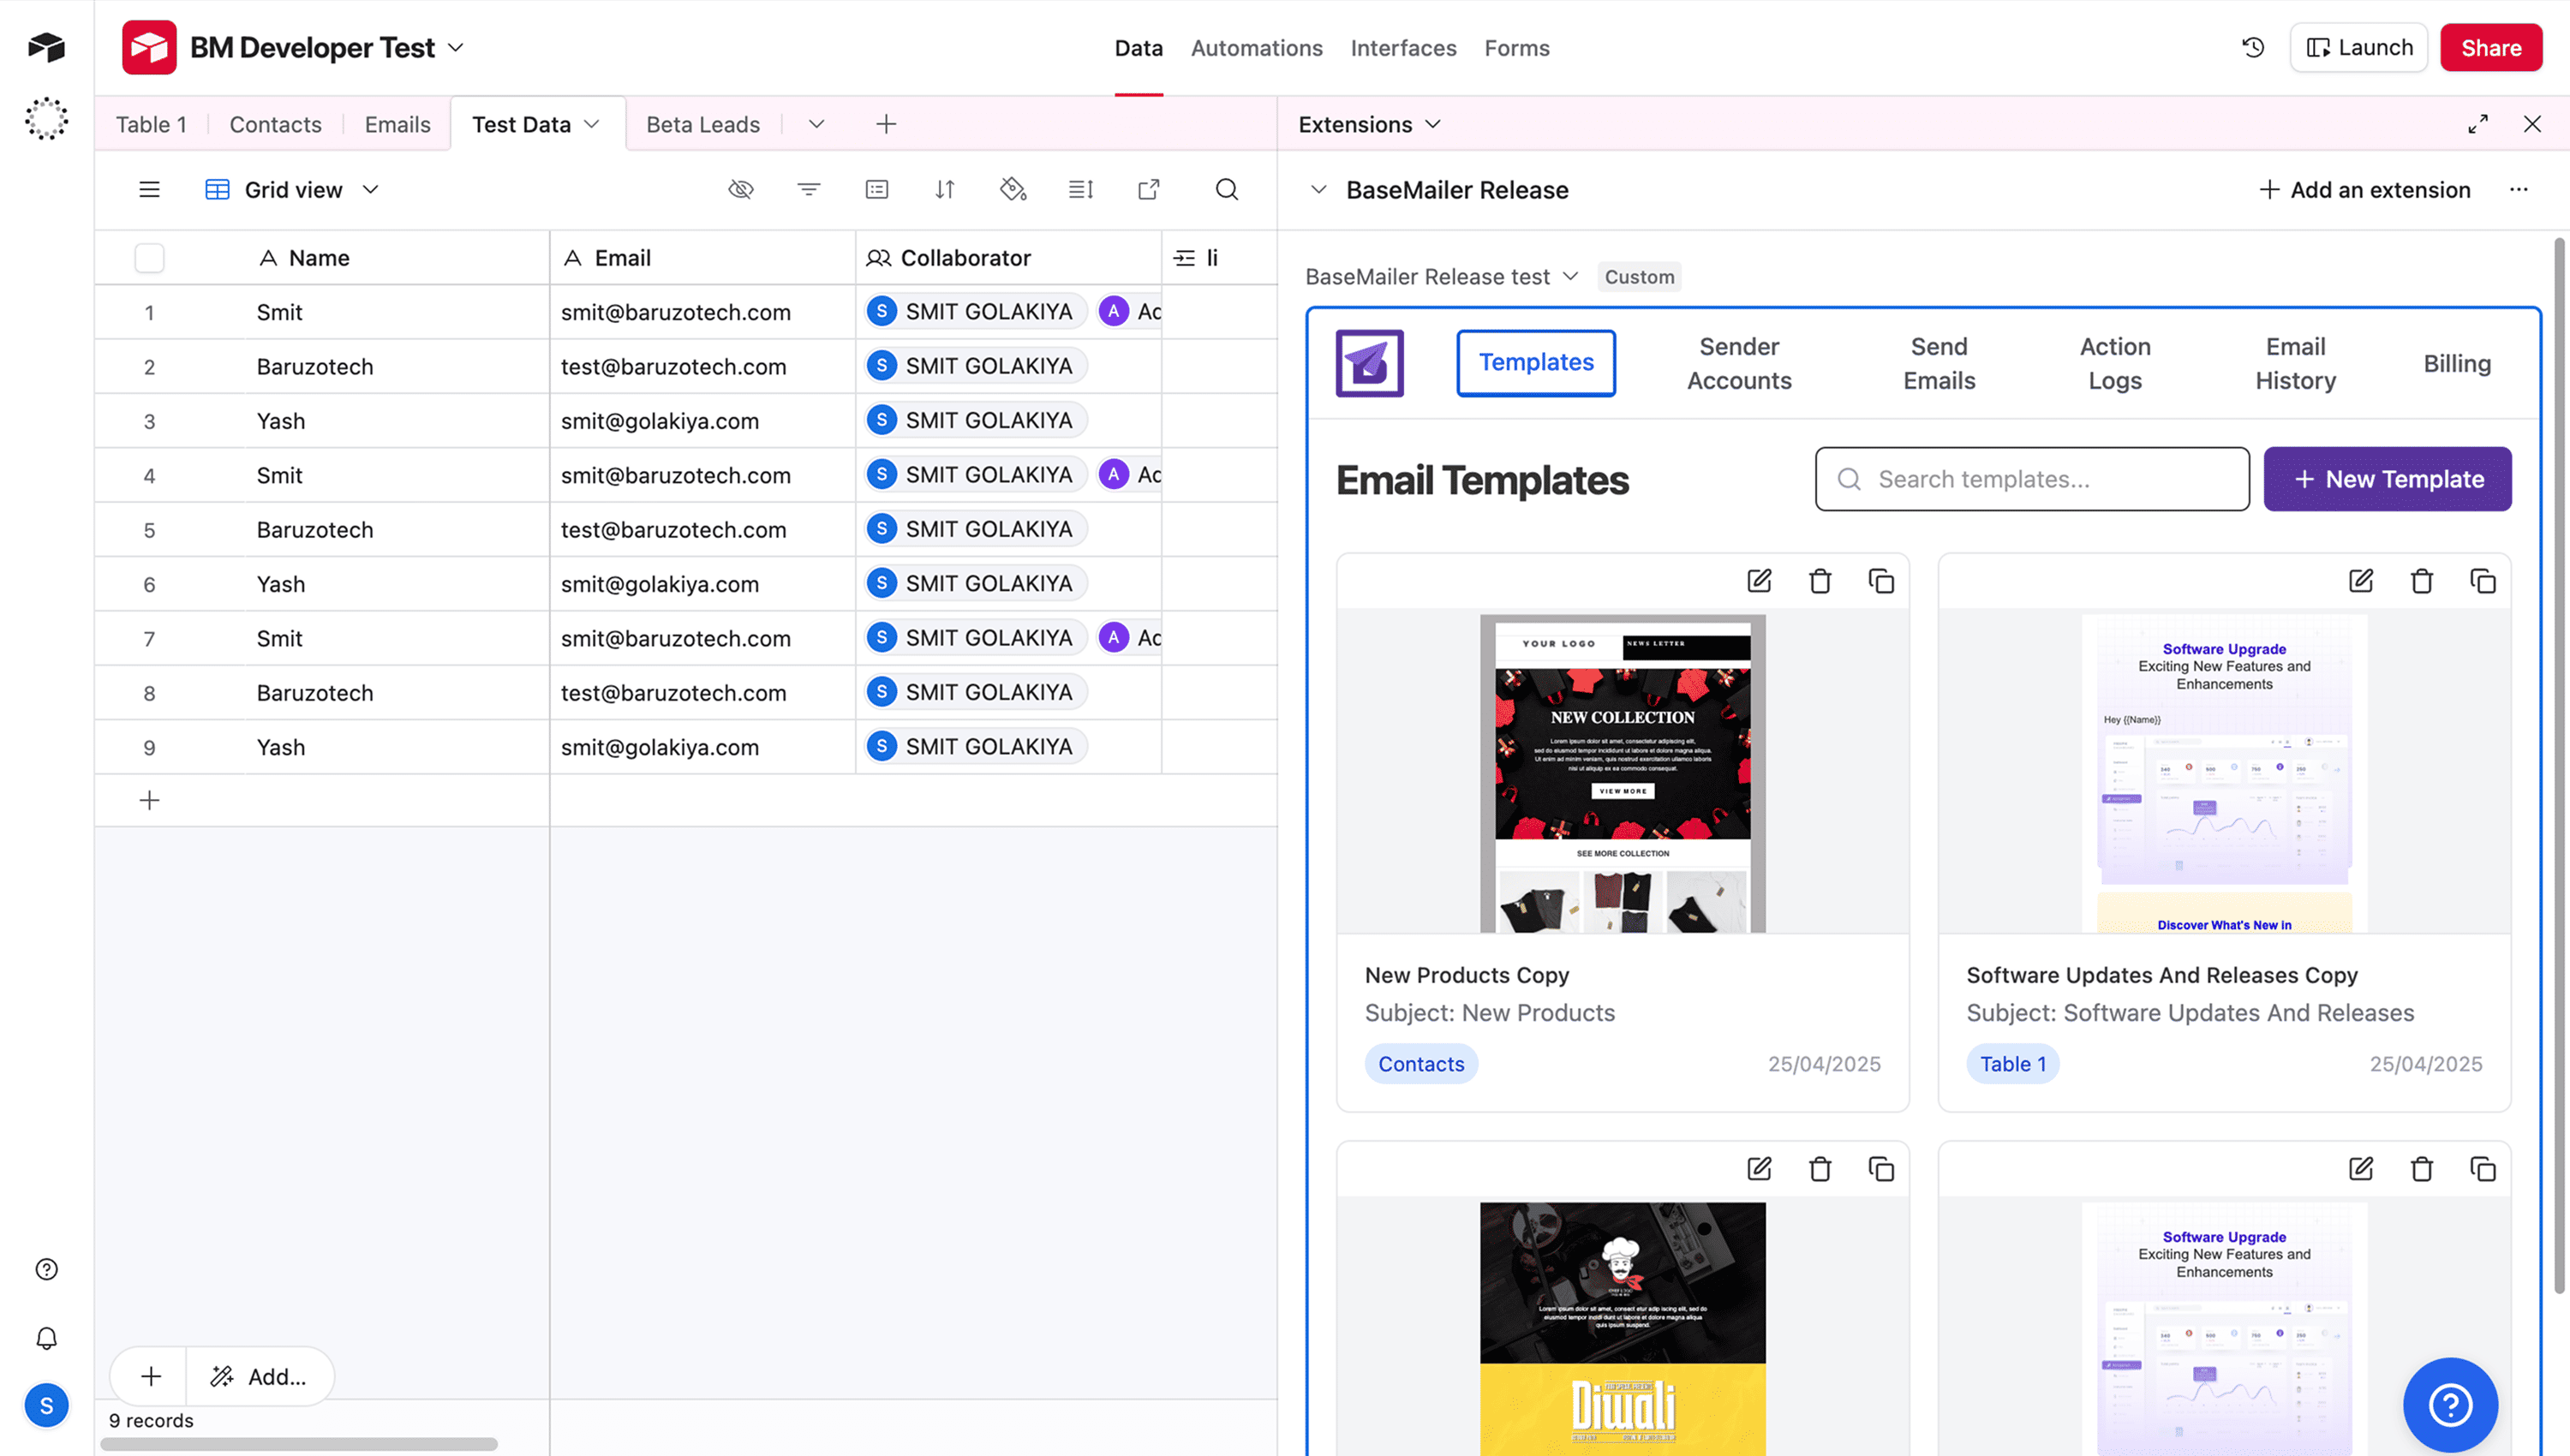
Task: View base revision history
Action: click(2252, 47)
